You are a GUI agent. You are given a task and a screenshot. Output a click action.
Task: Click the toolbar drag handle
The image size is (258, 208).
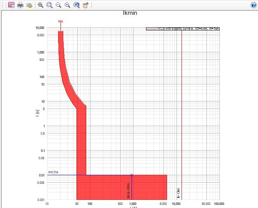3,5
